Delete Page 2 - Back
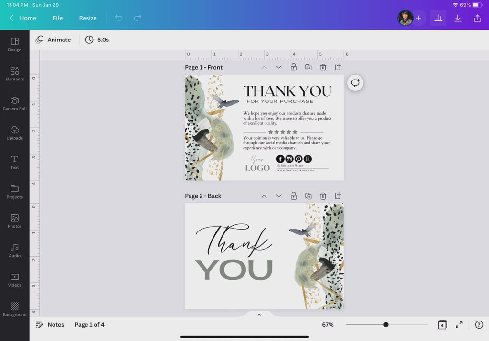489x341 pixels. pyautogui.click(x=323, y=196)
